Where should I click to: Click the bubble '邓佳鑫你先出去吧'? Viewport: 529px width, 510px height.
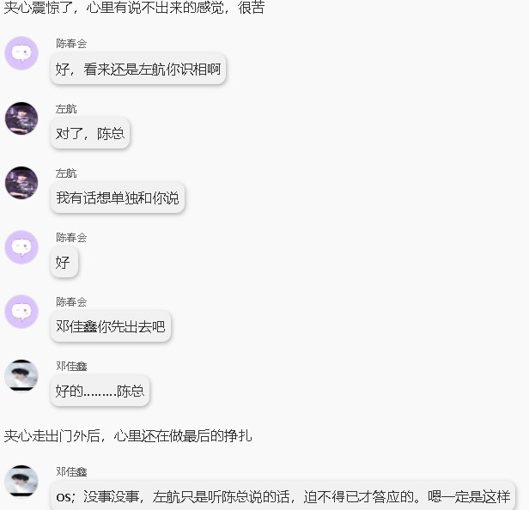[111, 326]
